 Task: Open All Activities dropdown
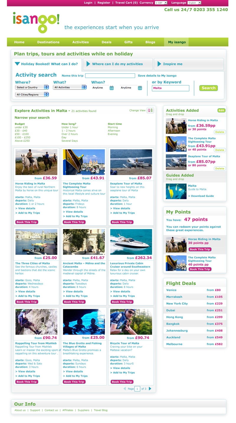[70, 87]
